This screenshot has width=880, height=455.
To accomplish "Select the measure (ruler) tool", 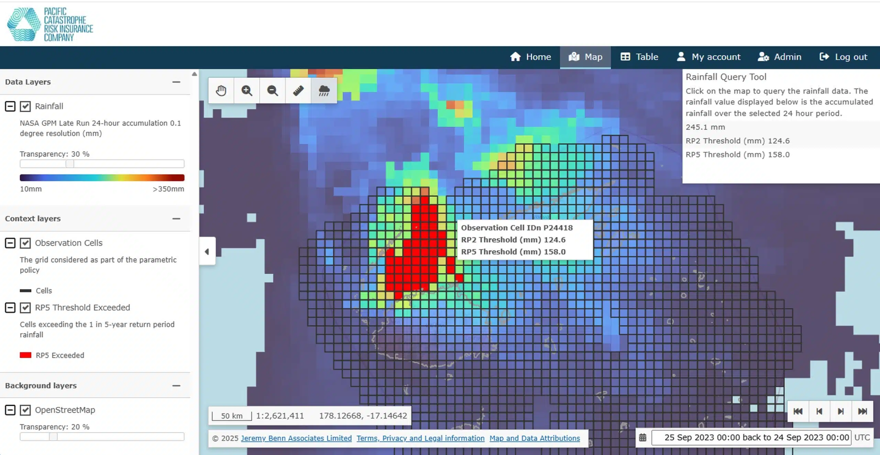I will (x=298, y=90).
